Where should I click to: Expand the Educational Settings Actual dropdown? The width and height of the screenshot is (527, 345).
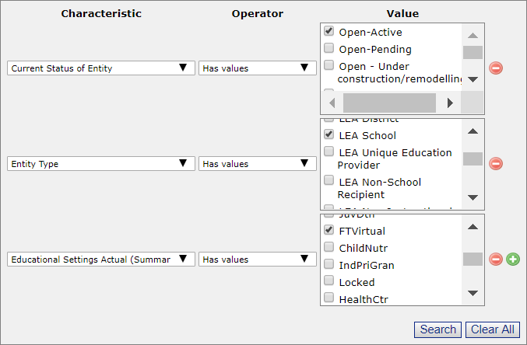tap(100, 260)
